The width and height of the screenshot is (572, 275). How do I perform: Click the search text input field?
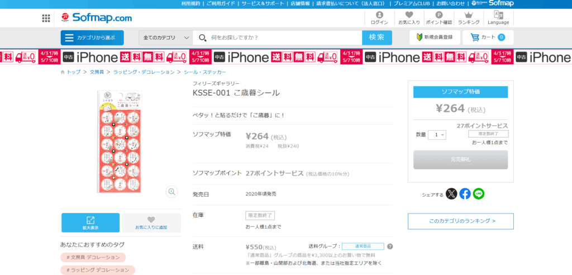[282, 37]
